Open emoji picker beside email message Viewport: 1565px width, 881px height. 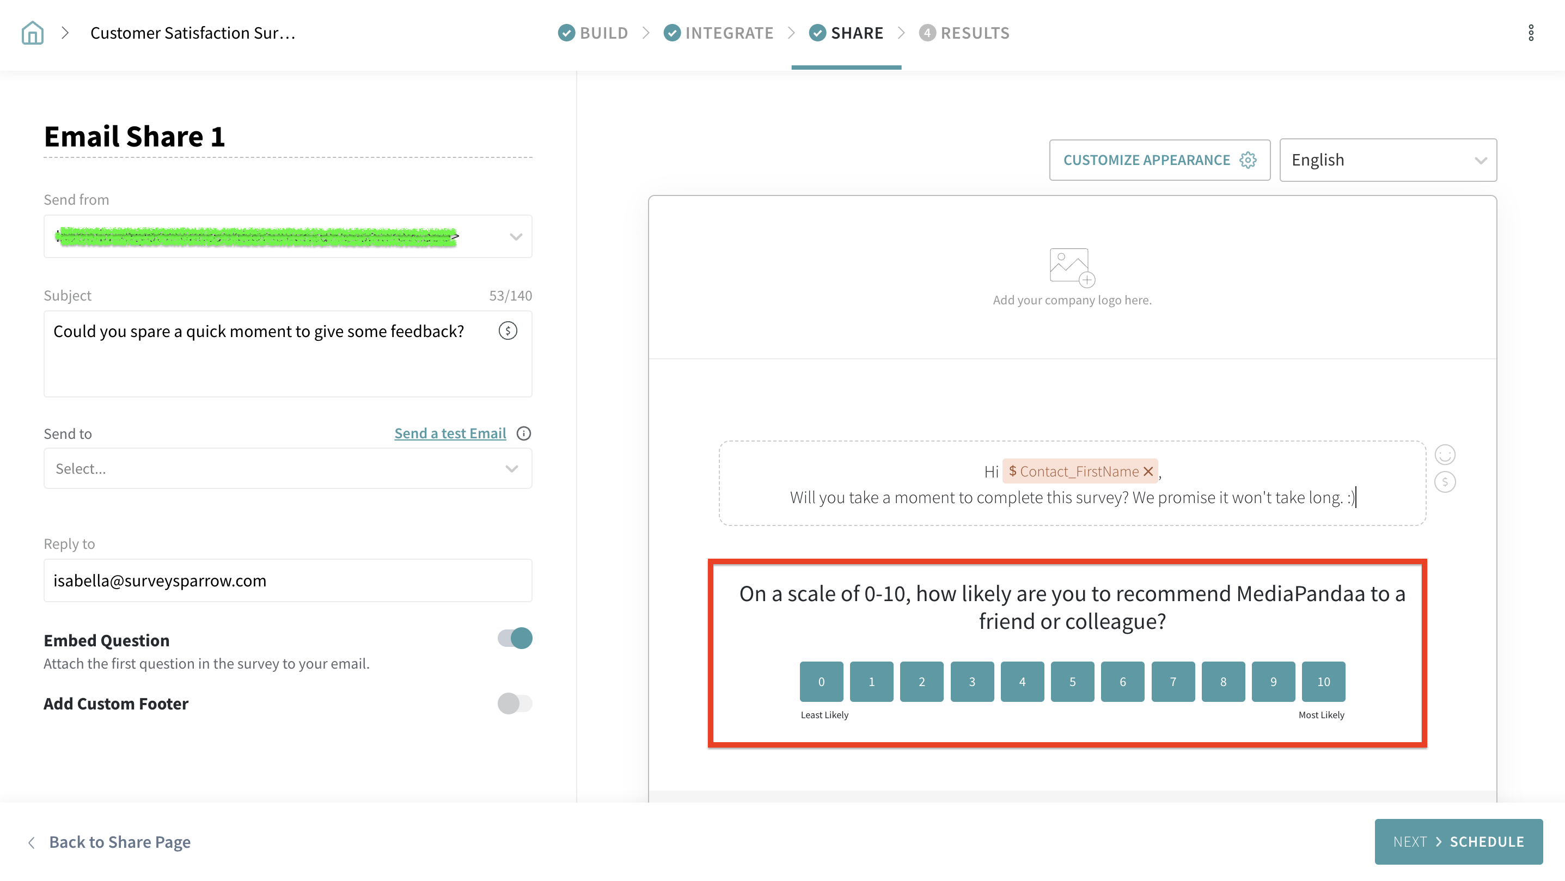tap(1444, 455)
